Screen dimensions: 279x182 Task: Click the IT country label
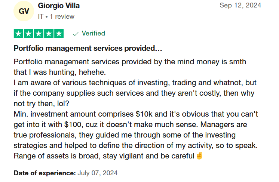tap(40, 16)
